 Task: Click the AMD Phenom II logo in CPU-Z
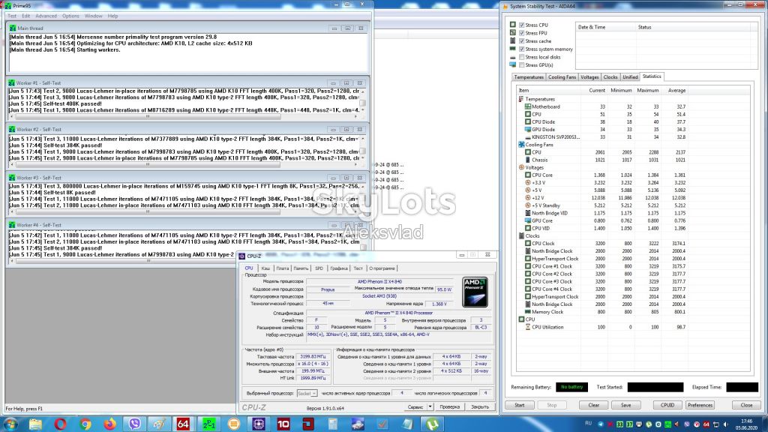click(475, 292)
